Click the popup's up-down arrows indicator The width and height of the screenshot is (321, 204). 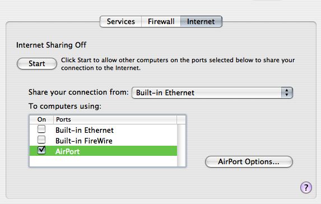[x=287, y=93]
